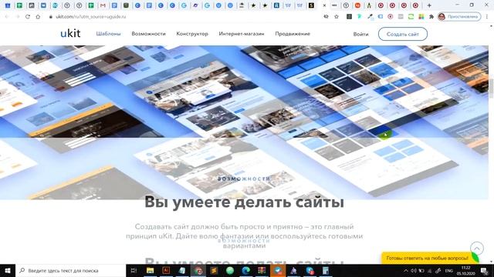Viewport: 494px width, 277px height.
Task: Open the Windows notification center
Action: tap(484, 271)
